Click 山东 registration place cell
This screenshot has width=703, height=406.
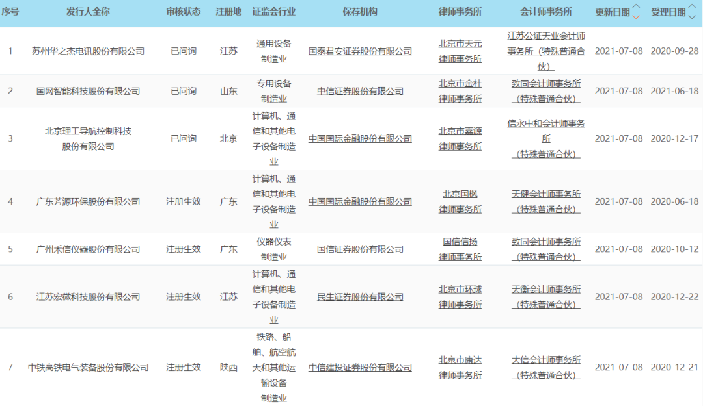[x=228, y=91]
